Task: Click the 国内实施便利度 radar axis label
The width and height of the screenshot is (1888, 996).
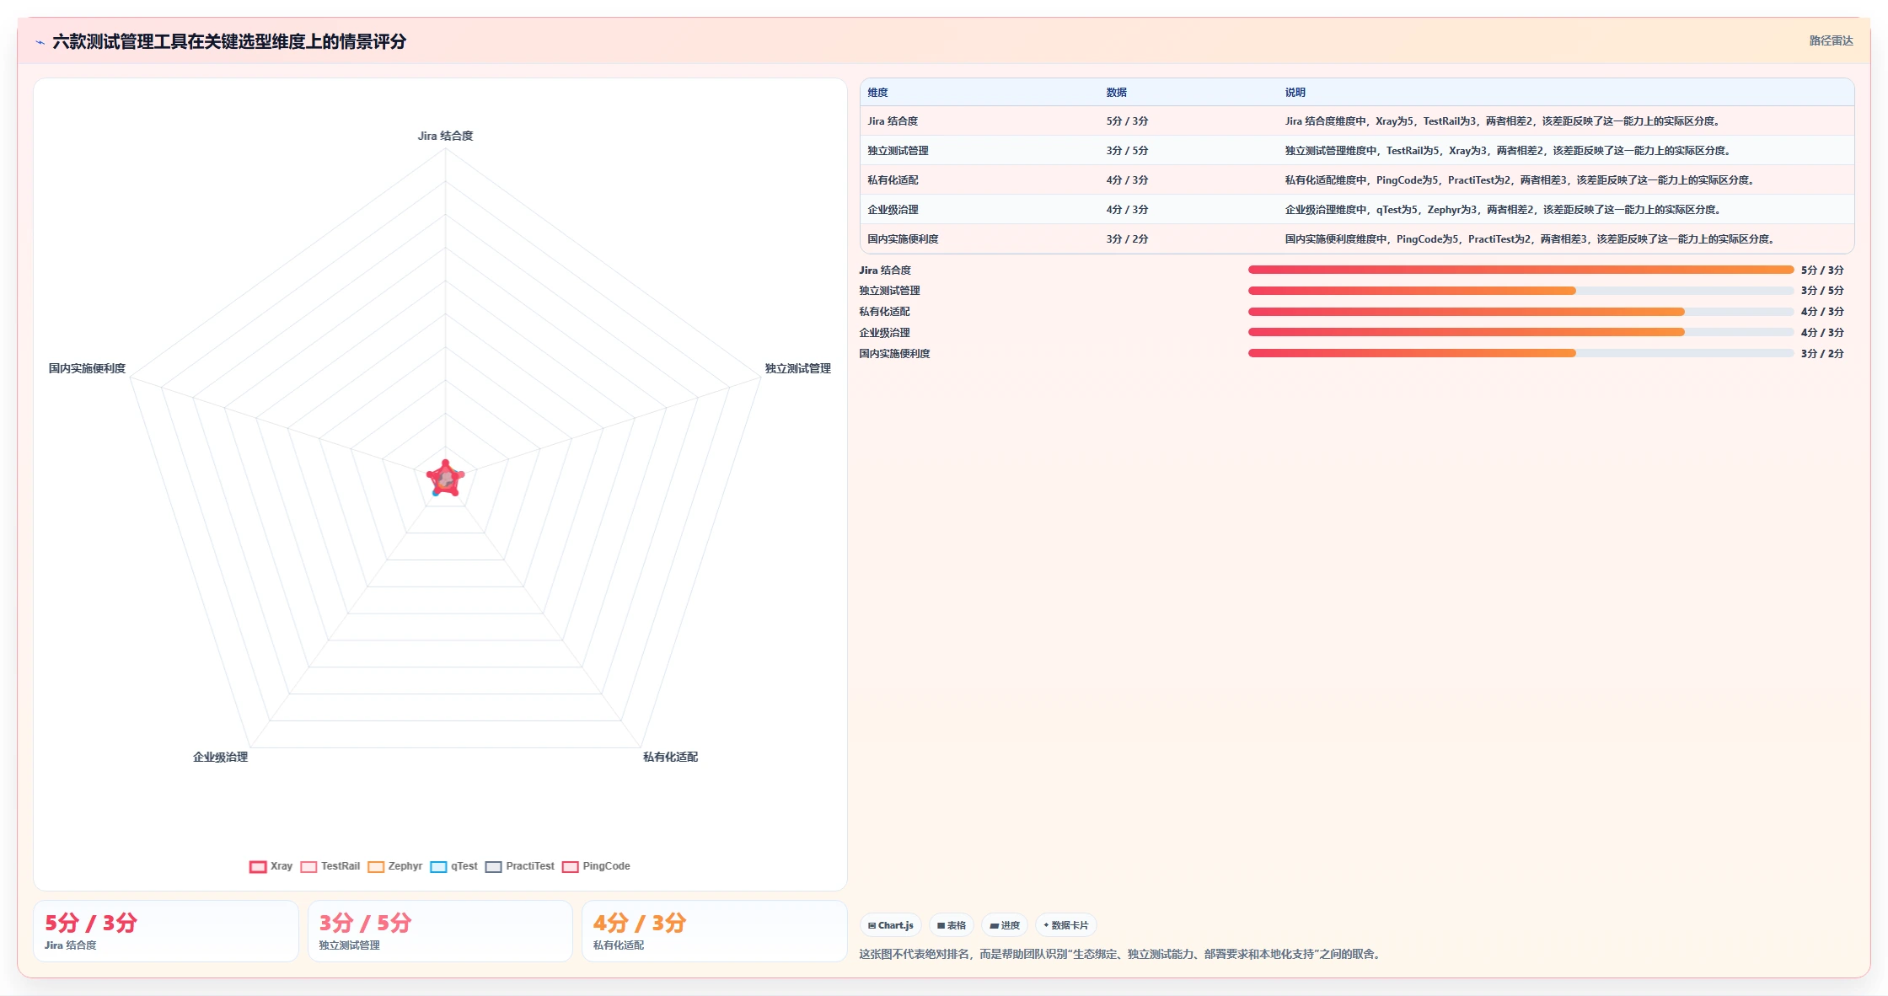Action: (87, 368)
